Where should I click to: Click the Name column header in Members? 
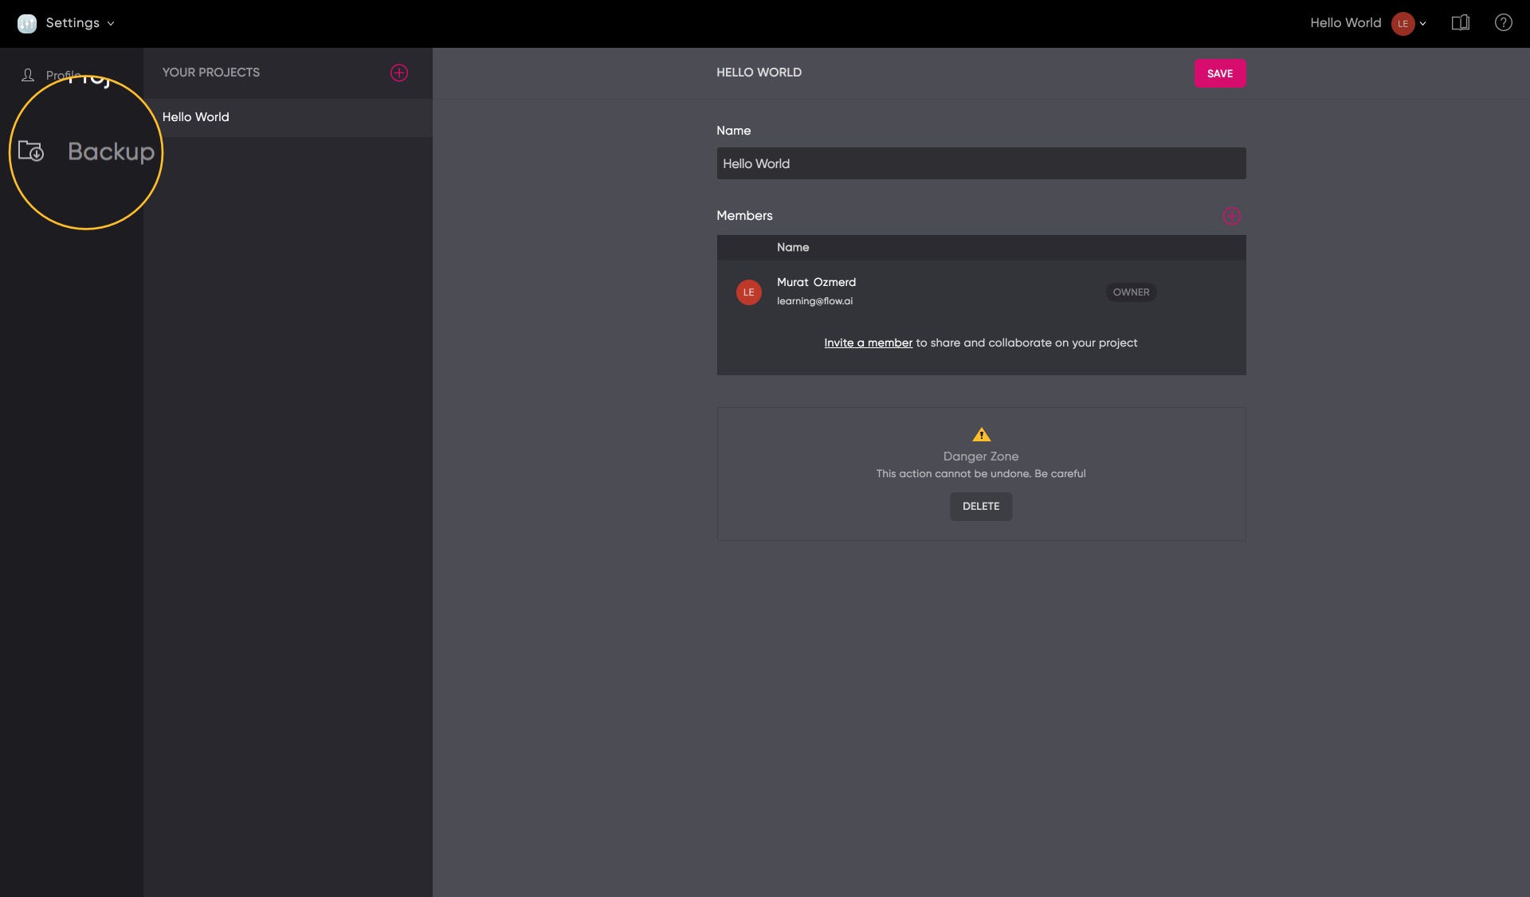(793, 248)
